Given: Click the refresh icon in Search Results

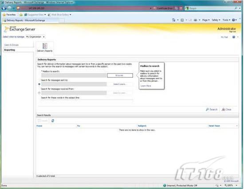Looking at the screenshot, I should point(53,121).
